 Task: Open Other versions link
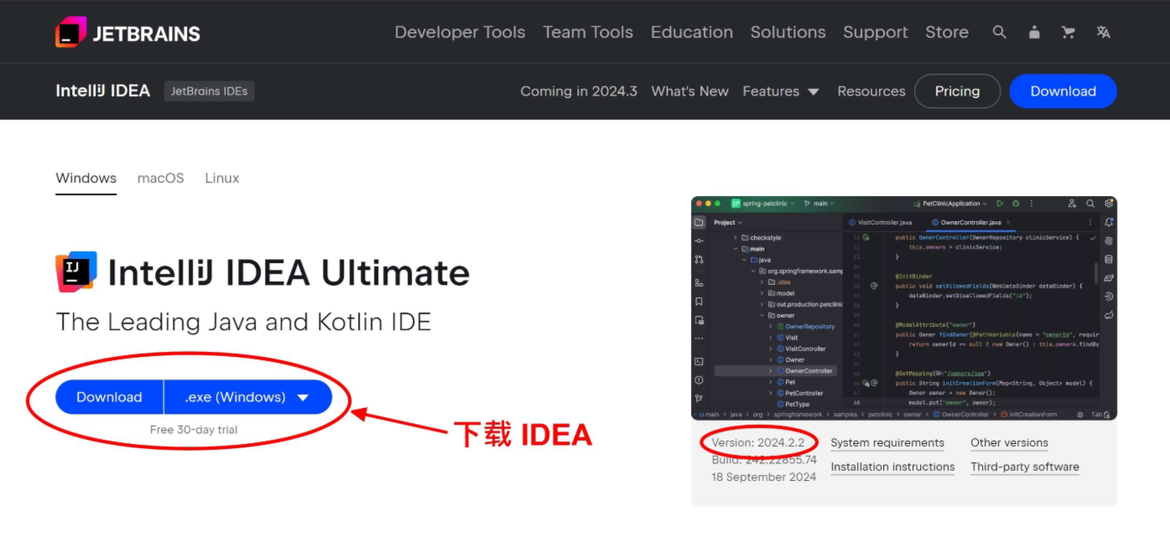tap(1009, 443)
